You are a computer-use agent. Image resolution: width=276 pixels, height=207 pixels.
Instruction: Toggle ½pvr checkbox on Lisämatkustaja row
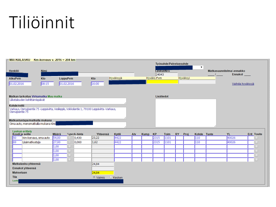(x=70, y=142)
